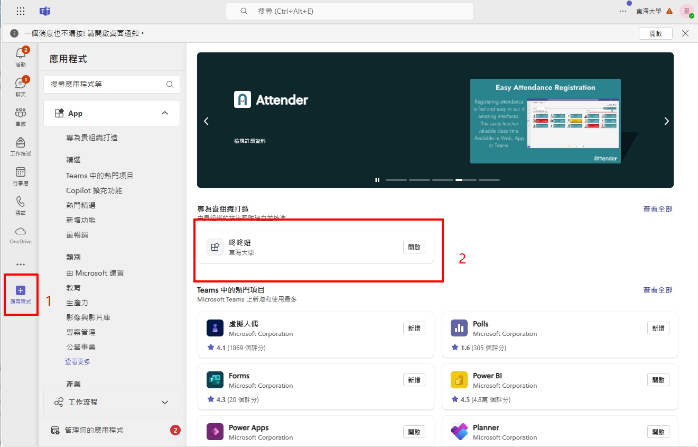
Task: Open the profile avatar menu
Action: point(687,11)
